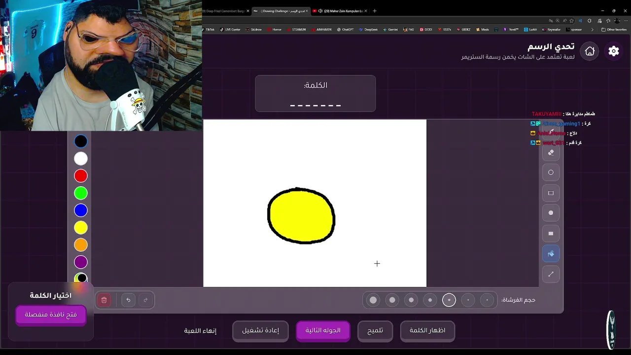Screen dimensions: 631x355
Task: Pick the blue color swatch
Action: pyautogui.click(x=81, y=211)
